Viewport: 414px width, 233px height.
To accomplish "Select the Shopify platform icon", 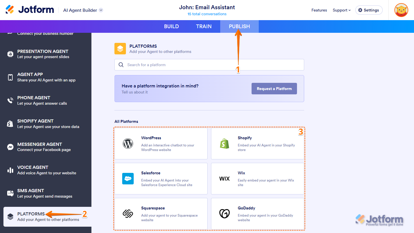I will pos(225,144).
